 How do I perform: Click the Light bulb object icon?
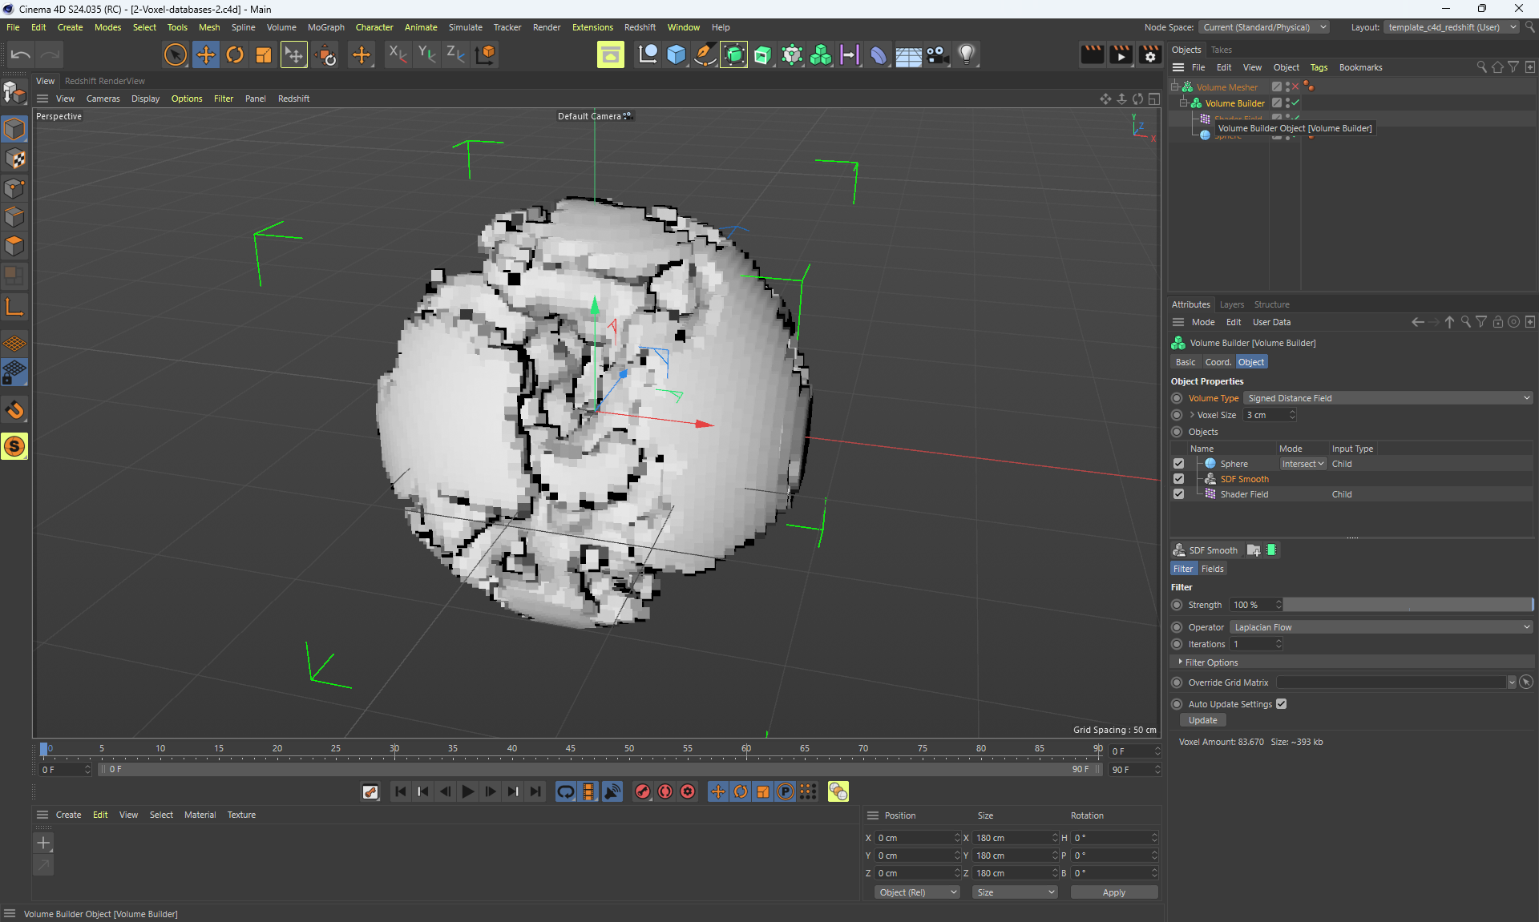point(967,54)
